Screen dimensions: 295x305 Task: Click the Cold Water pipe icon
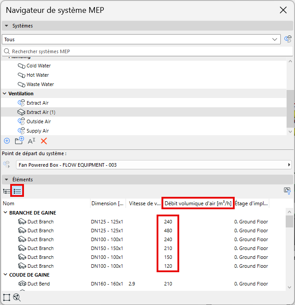pos(21,66)
